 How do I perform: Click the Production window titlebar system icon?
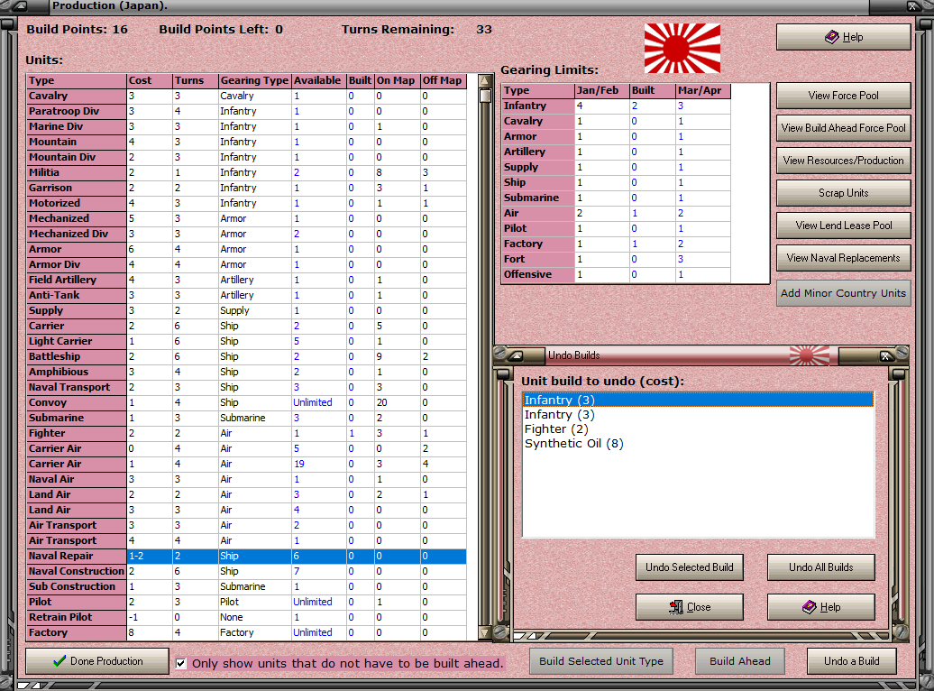20,7
